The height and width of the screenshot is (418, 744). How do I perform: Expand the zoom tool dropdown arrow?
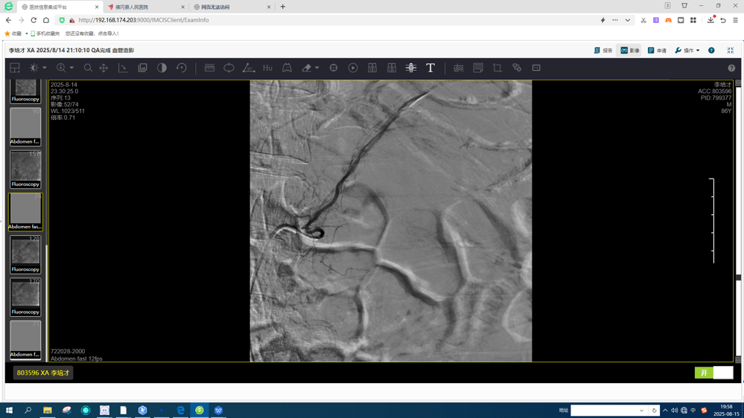click(71, 68)
